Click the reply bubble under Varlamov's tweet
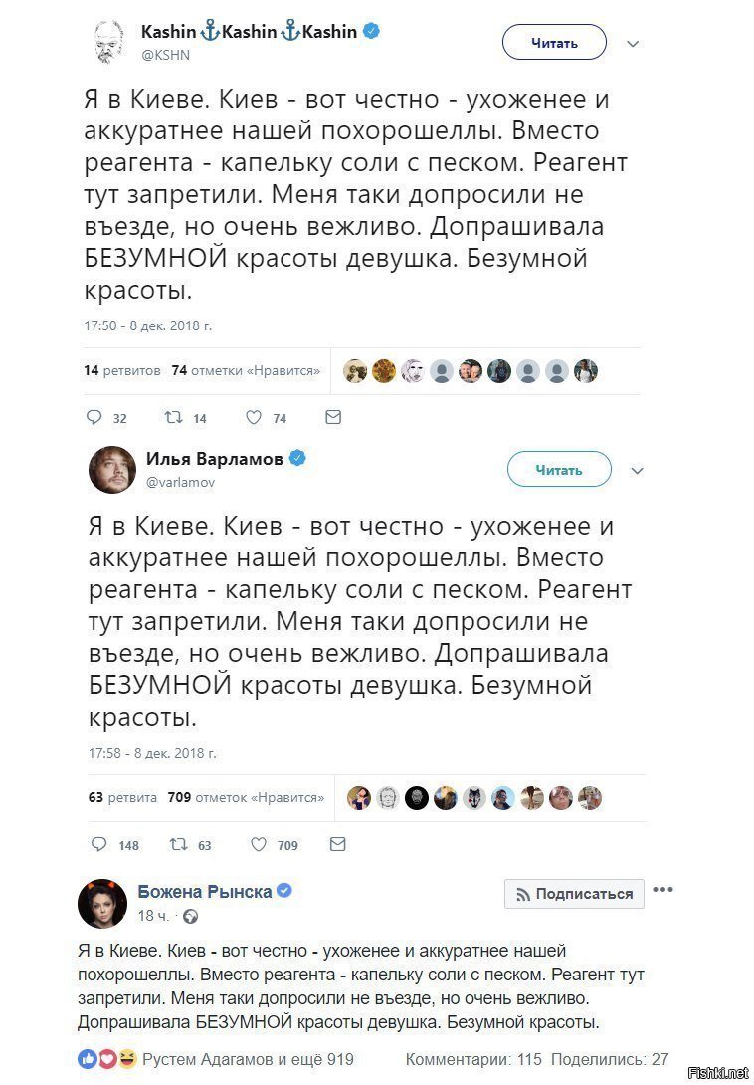This screenshot has height=1085, width=754. pos(99,843)
